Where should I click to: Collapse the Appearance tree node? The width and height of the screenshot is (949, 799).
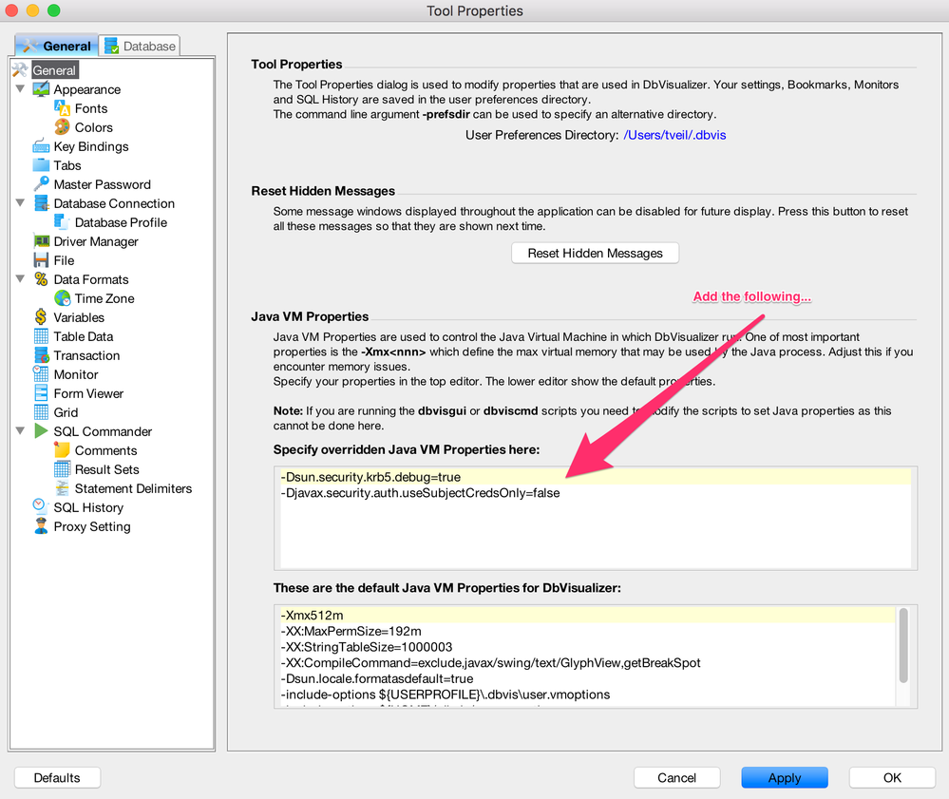point(20,89)
